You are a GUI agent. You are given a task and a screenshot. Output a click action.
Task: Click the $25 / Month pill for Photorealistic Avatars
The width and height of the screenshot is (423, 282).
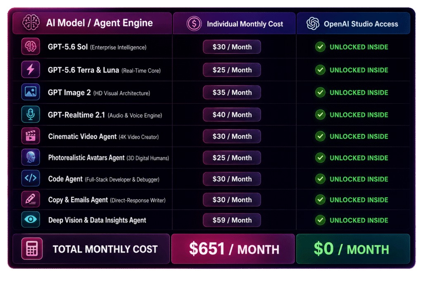(x=232, y=158)
